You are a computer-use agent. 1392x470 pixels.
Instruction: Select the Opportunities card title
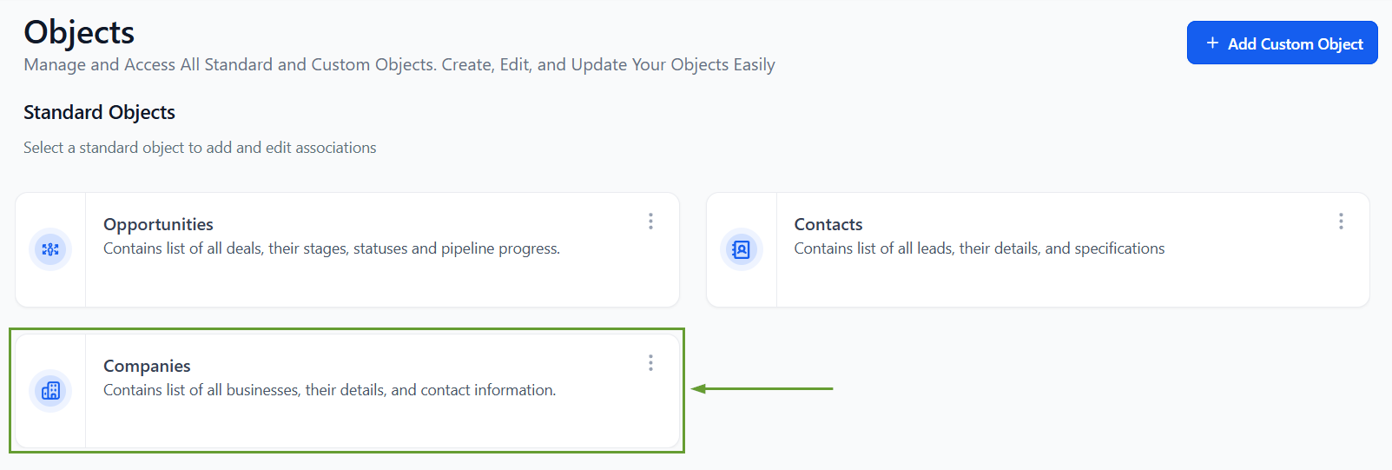click(x=158, y=224)
